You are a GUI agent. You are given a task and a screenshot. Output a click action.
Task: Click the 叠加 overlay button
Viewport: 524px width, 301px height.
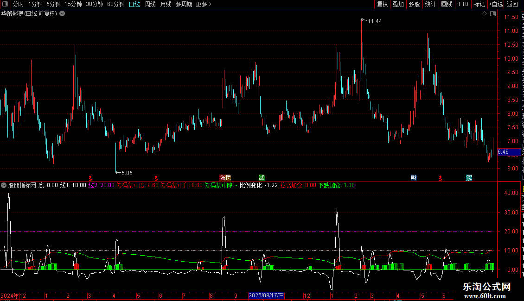(x=398, y=4)
